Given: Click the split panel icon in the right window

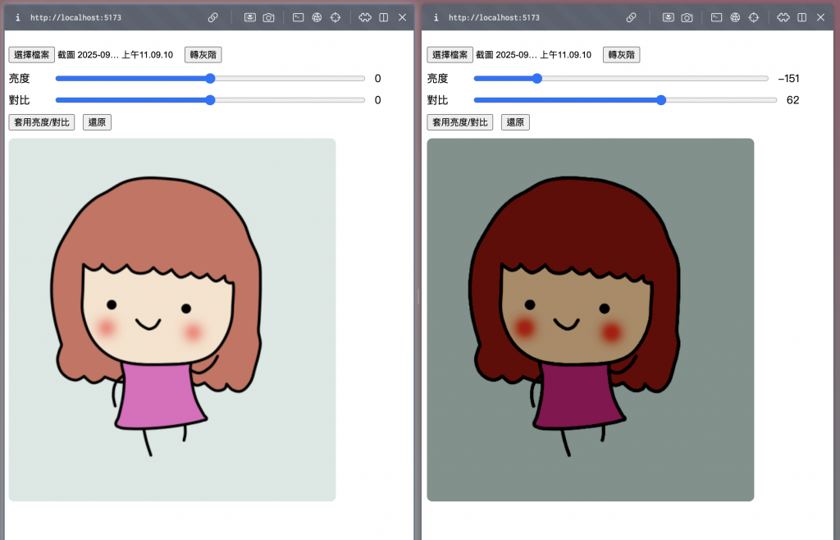Looking at the screenshot, I should click(x=802, y=18).
